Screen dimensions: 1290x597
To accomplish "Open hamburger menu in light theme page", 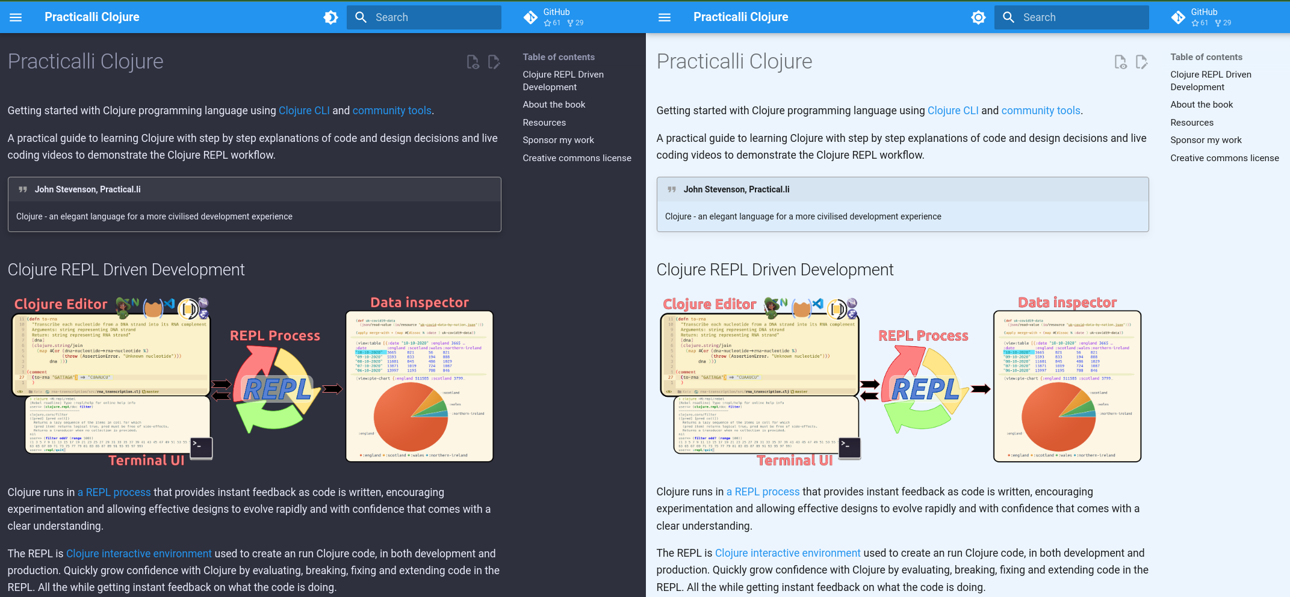I will point(665,17).
